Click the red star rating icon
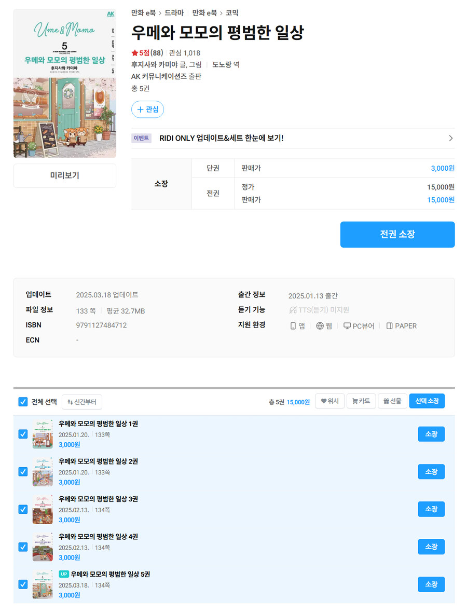Screen dimensions: 467x613 coord(134,53)
